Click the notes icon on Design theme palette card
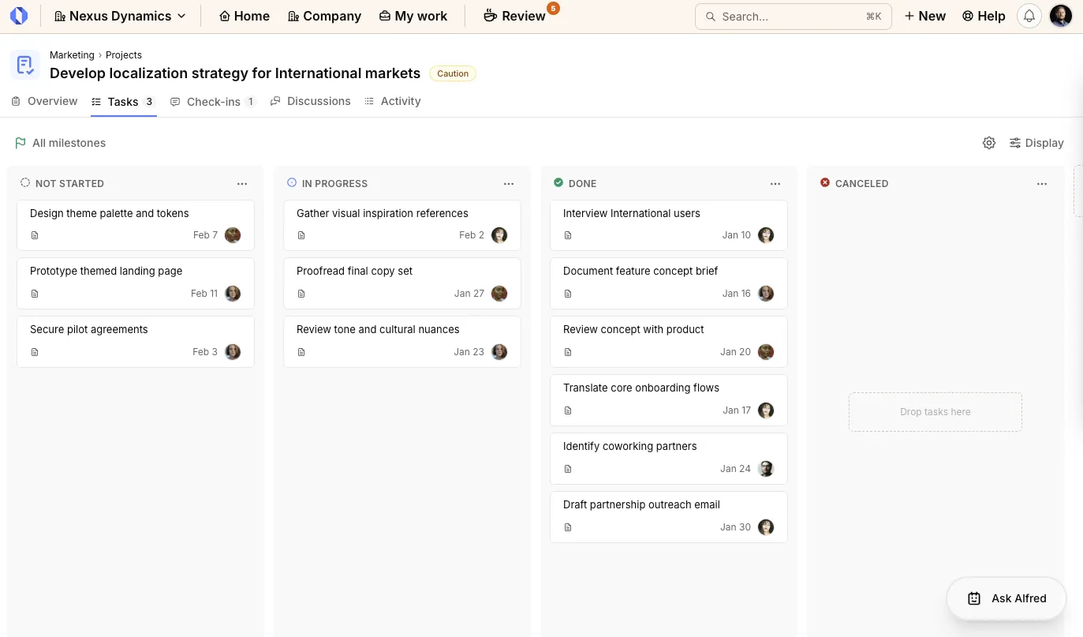1083x637 pixels. (x=35, y=234)
